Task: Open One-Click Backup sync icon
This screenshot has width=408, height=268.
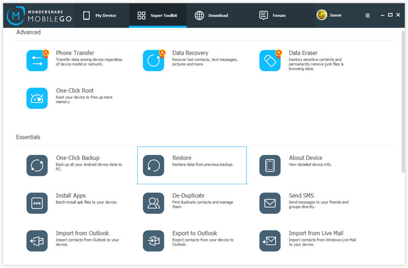Action: tap(37, 166)
